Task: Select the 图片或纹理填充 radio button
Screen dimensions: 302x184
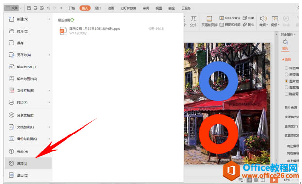Action: coord(286,81)
